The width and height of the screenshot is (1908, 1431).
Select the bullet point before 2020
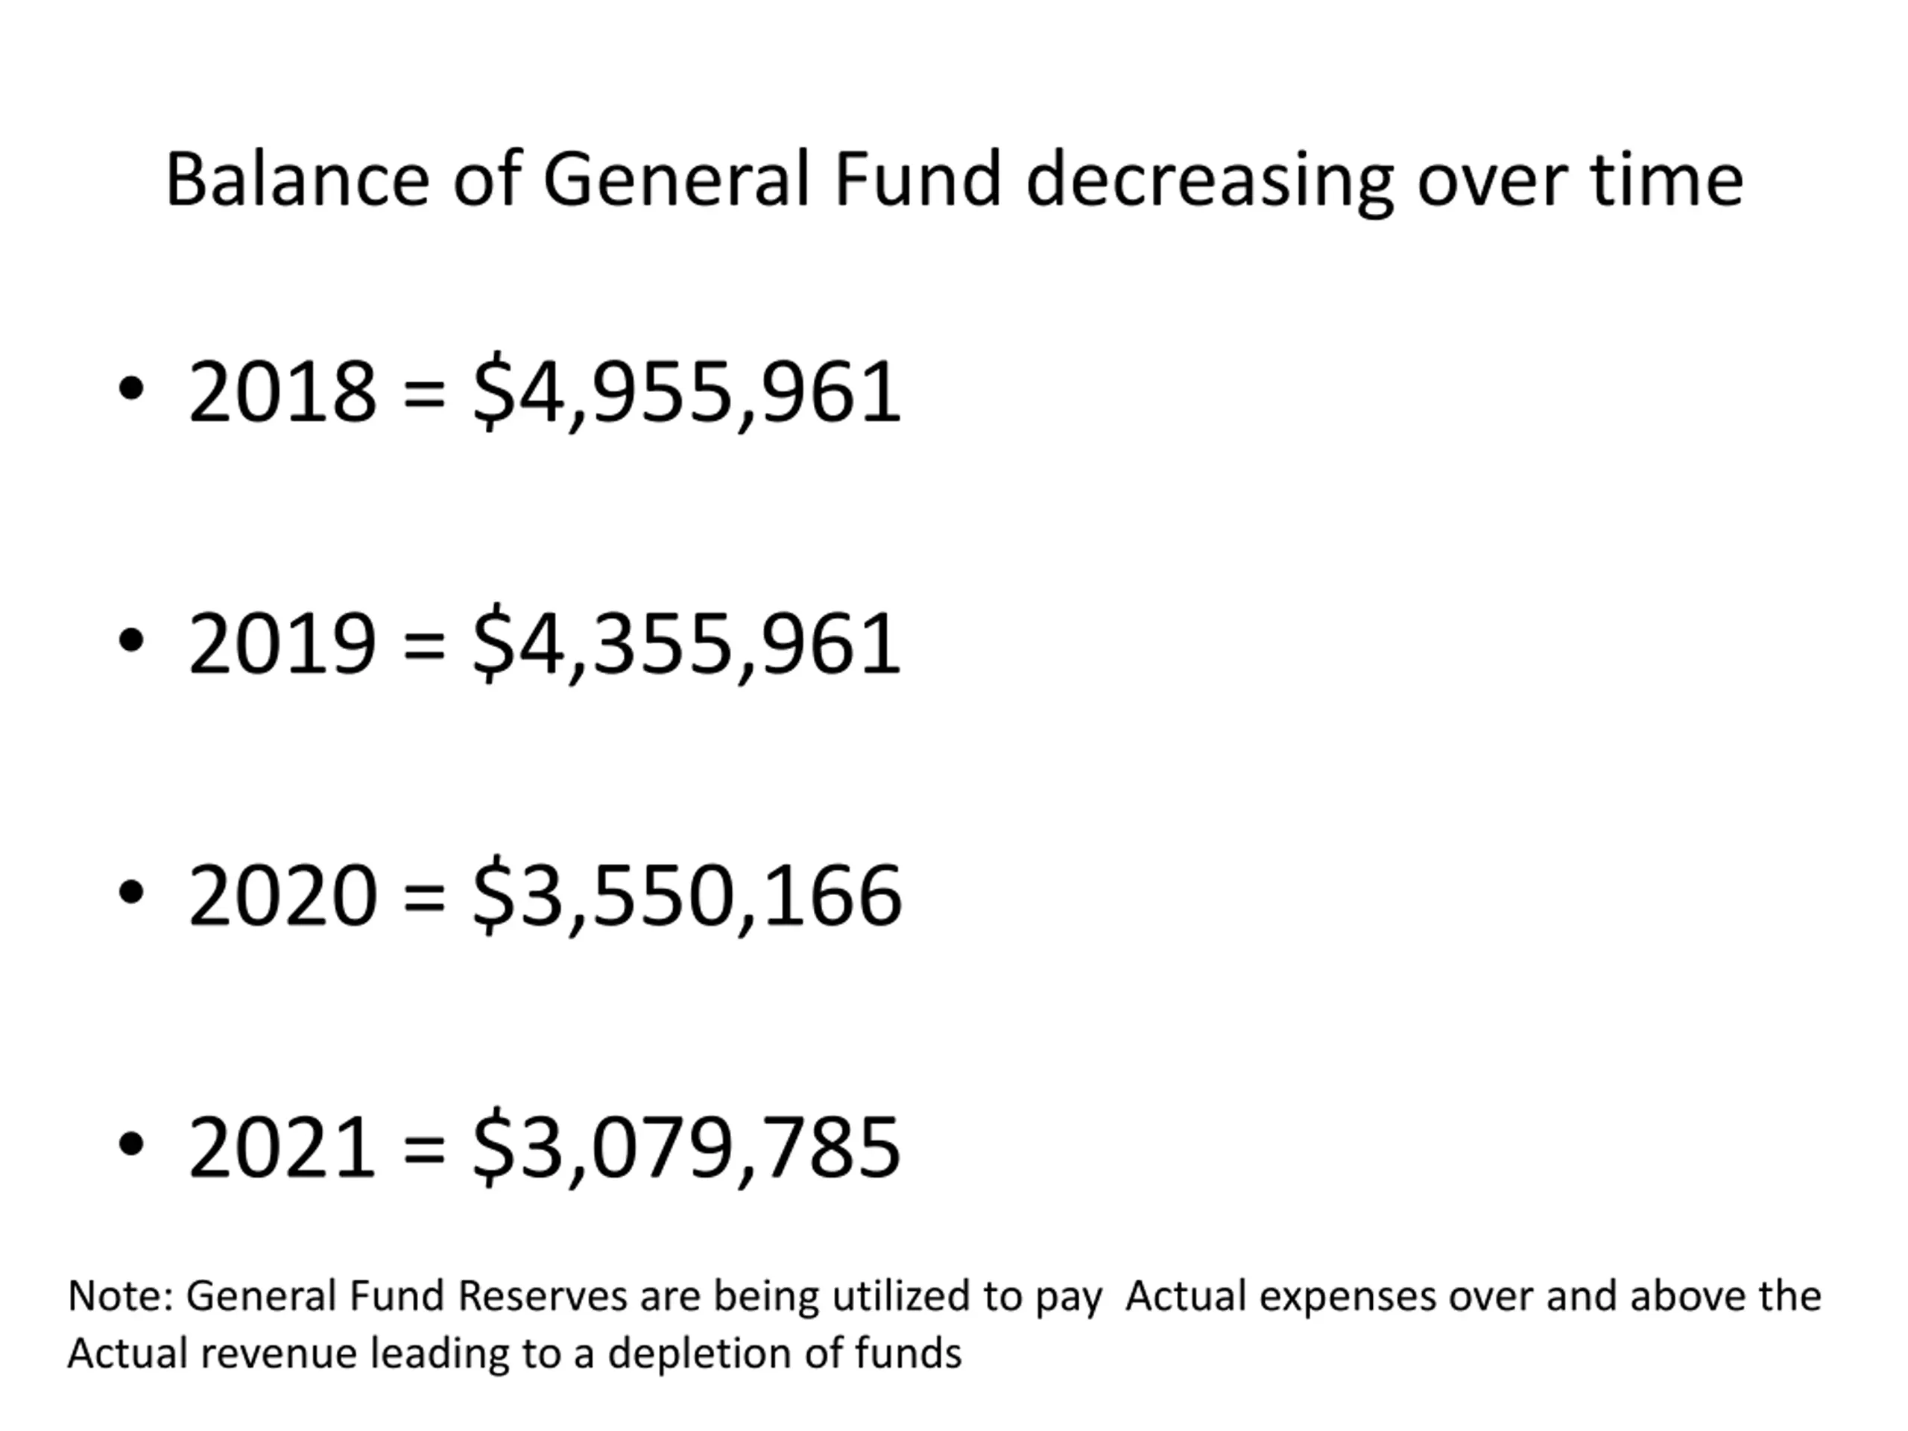pyautogui.click(x=130, y=894)
